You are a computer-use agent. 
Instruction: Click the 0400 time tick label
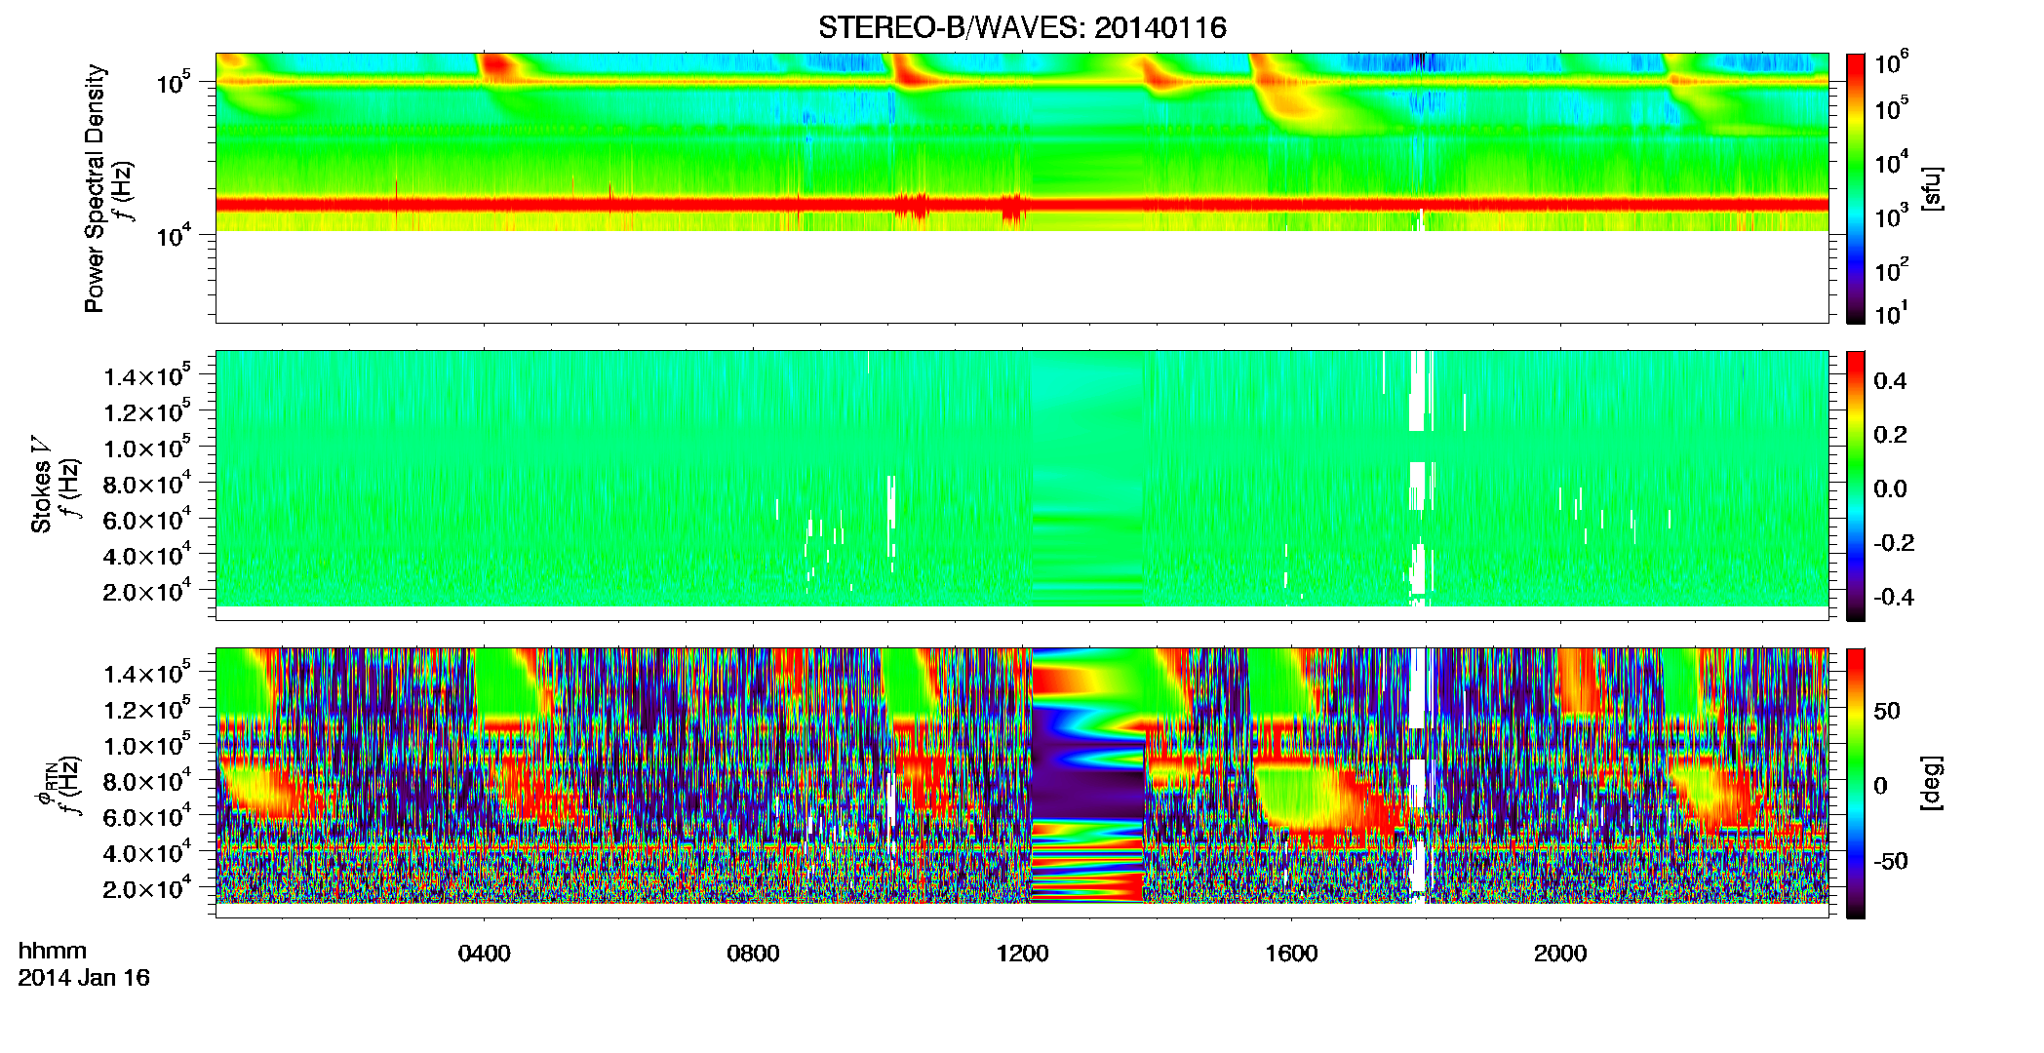click(485, 954)
